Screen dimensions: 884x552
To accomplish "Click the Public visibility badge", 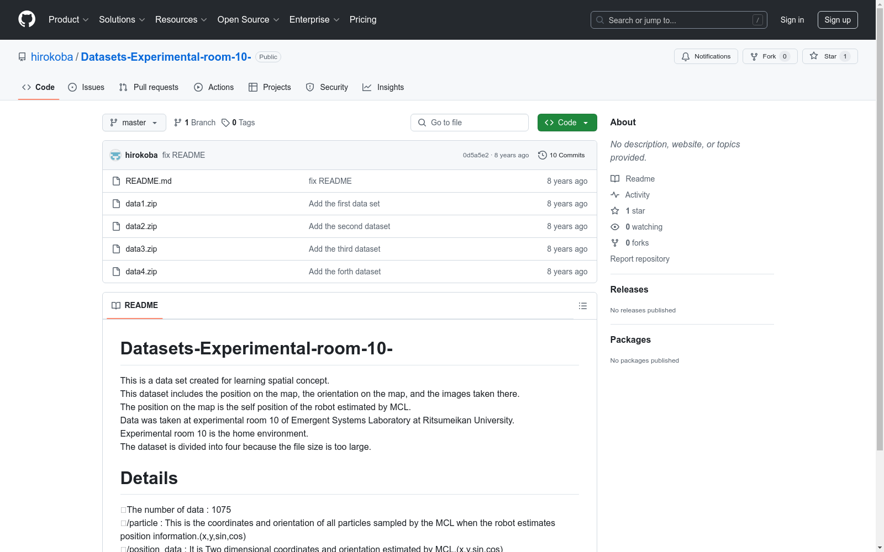I will [x=268, y=57].
